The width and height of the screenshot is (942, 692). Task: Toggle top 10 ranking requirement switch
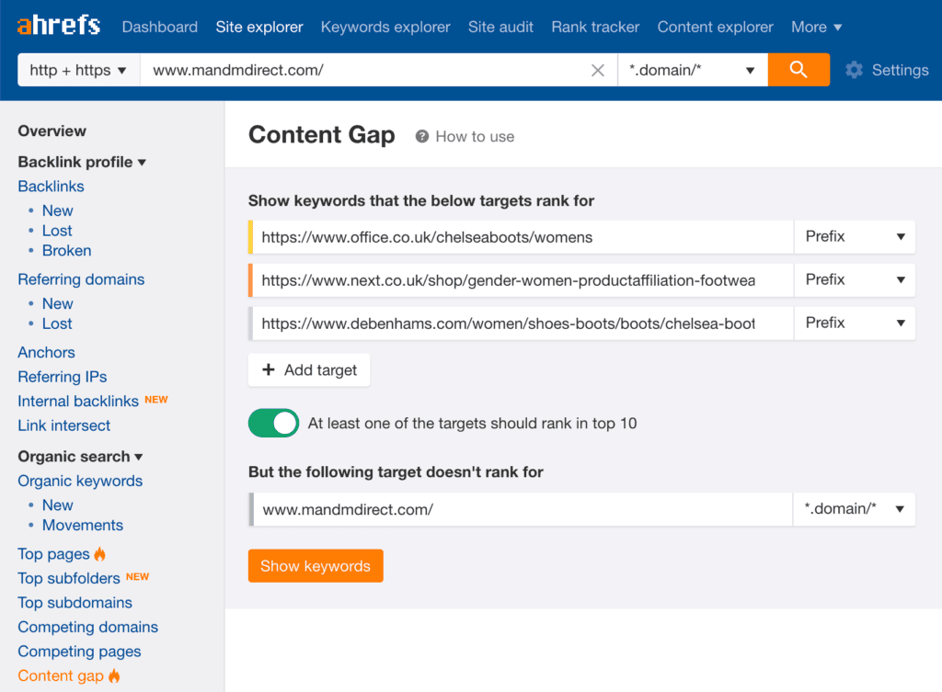(x=273, y=423)
